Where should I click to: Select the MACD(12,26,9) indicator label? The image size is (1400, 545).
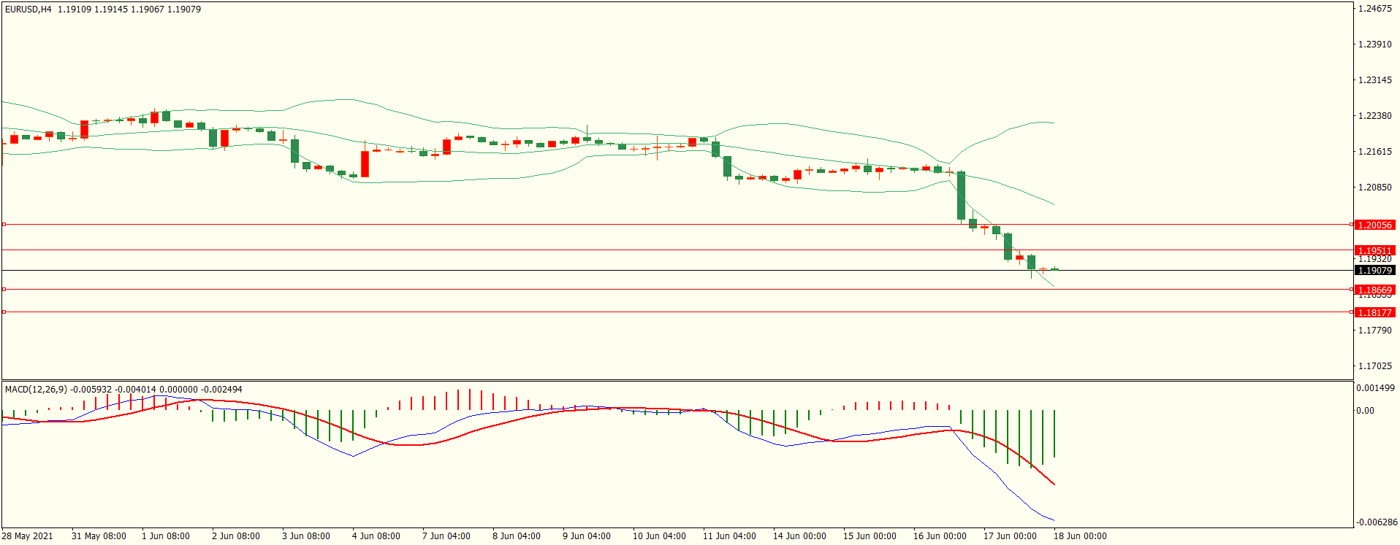click(36, 390)
